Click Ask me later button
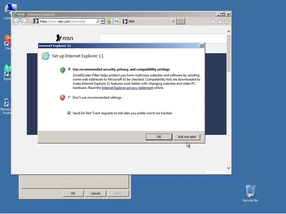286x214 pixels. [x=187, y=137]
